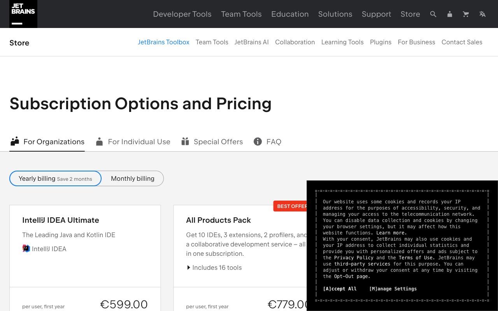Click Manage Settings in cookie notice
Viewport: 498px width, 311px height.
[393, 289]
